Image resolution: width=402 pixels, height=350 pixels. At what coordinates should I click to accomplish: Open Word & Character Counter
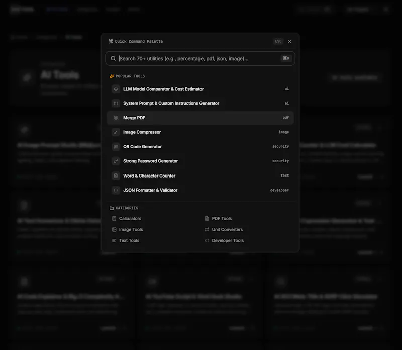(x=200, y=176)
